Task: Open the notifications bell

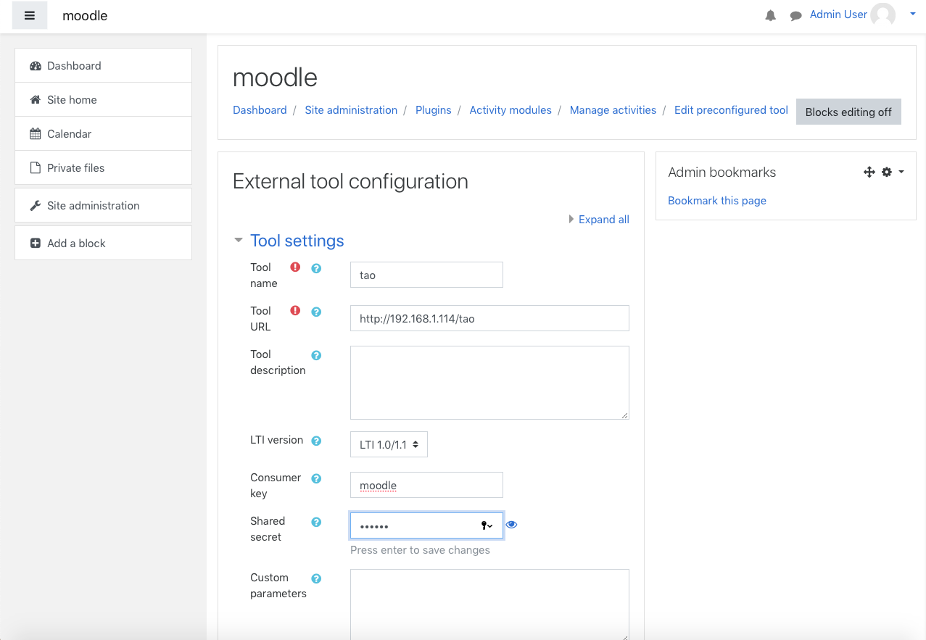Action: 771,15
